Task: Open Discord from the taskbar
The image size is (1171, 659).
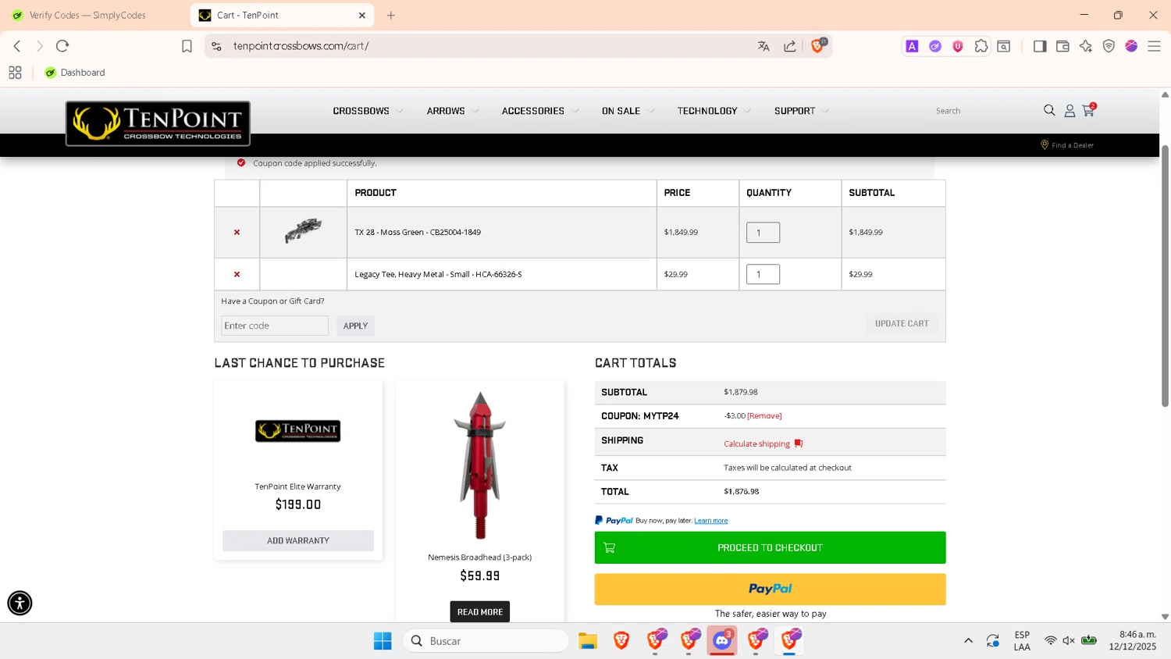Action: (722, 641)
